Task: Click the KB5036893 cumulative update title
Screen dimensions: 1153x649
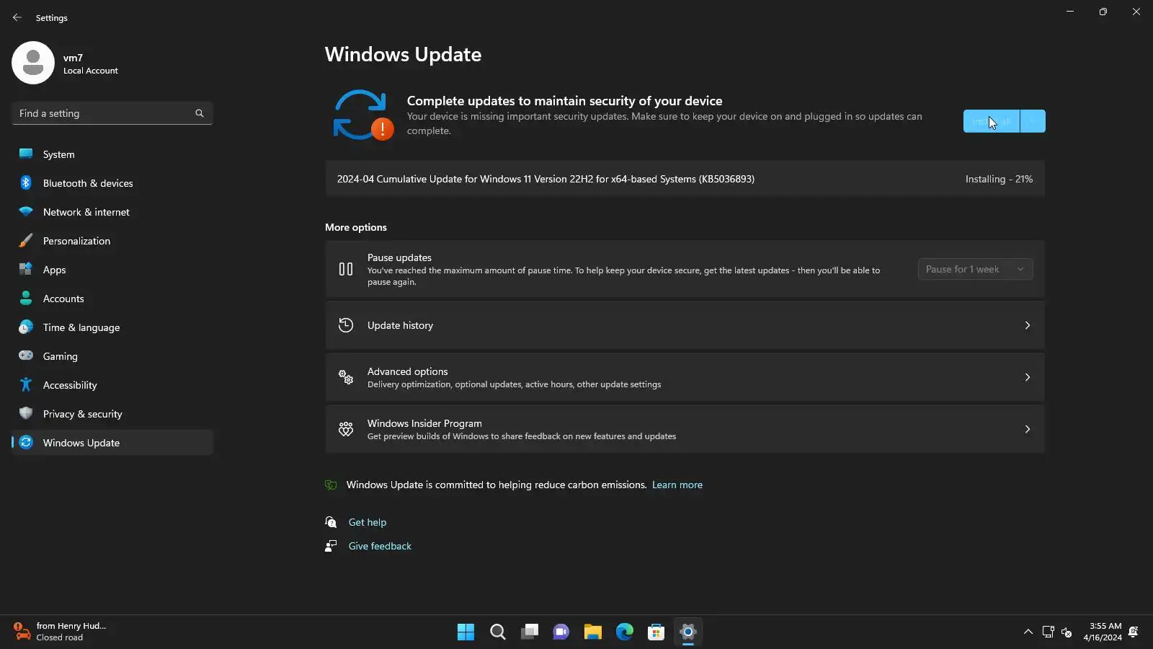Action: click(x=546, y=179)
